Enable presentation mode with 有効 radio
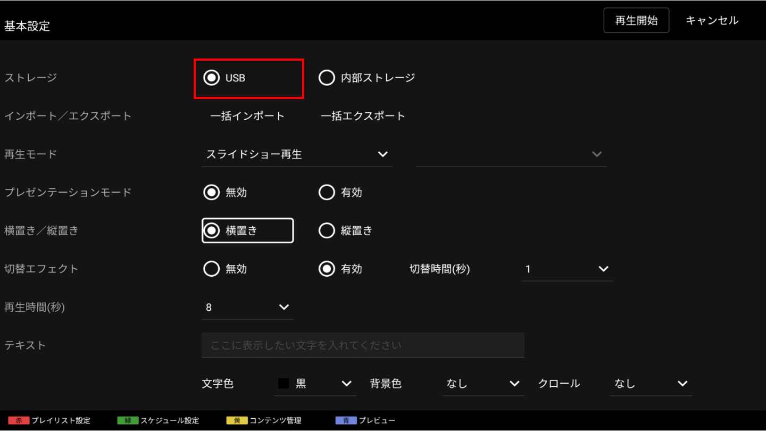This screenshot has height=431, width=766. 327,193
